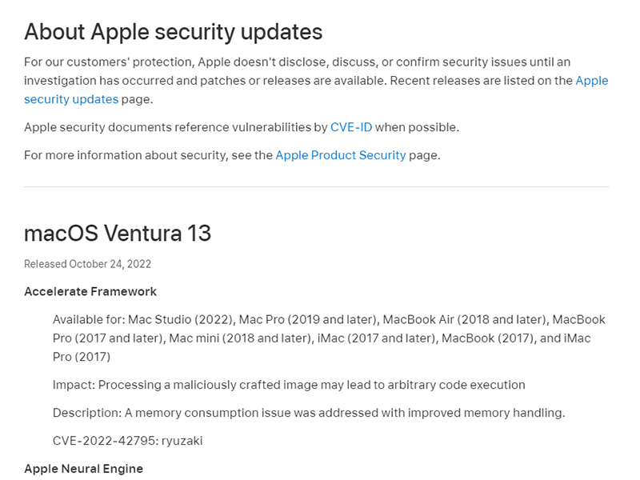Viewport: 640px width, 480px height.
Task: Select the Apple Neural Engine section title
Action: [83, 469]
